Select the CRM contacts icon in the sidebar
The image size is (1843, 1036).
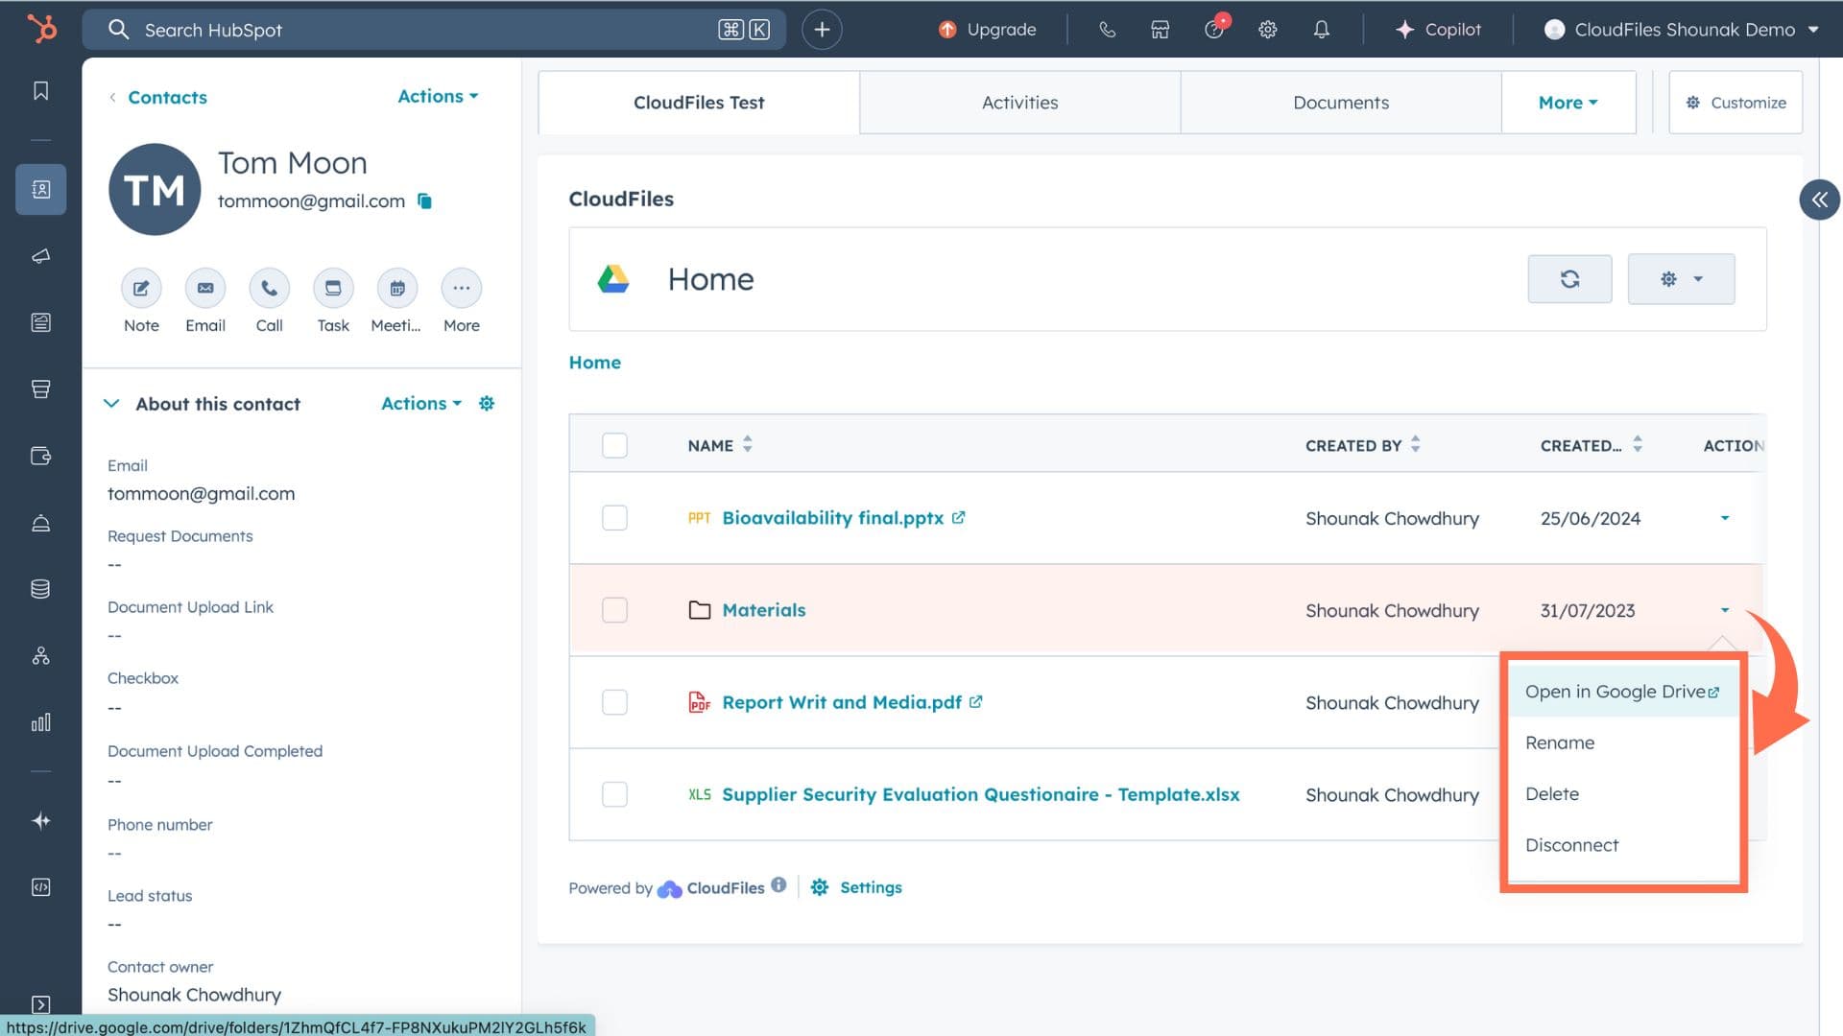pyautogui.click(x=40, y=189)
